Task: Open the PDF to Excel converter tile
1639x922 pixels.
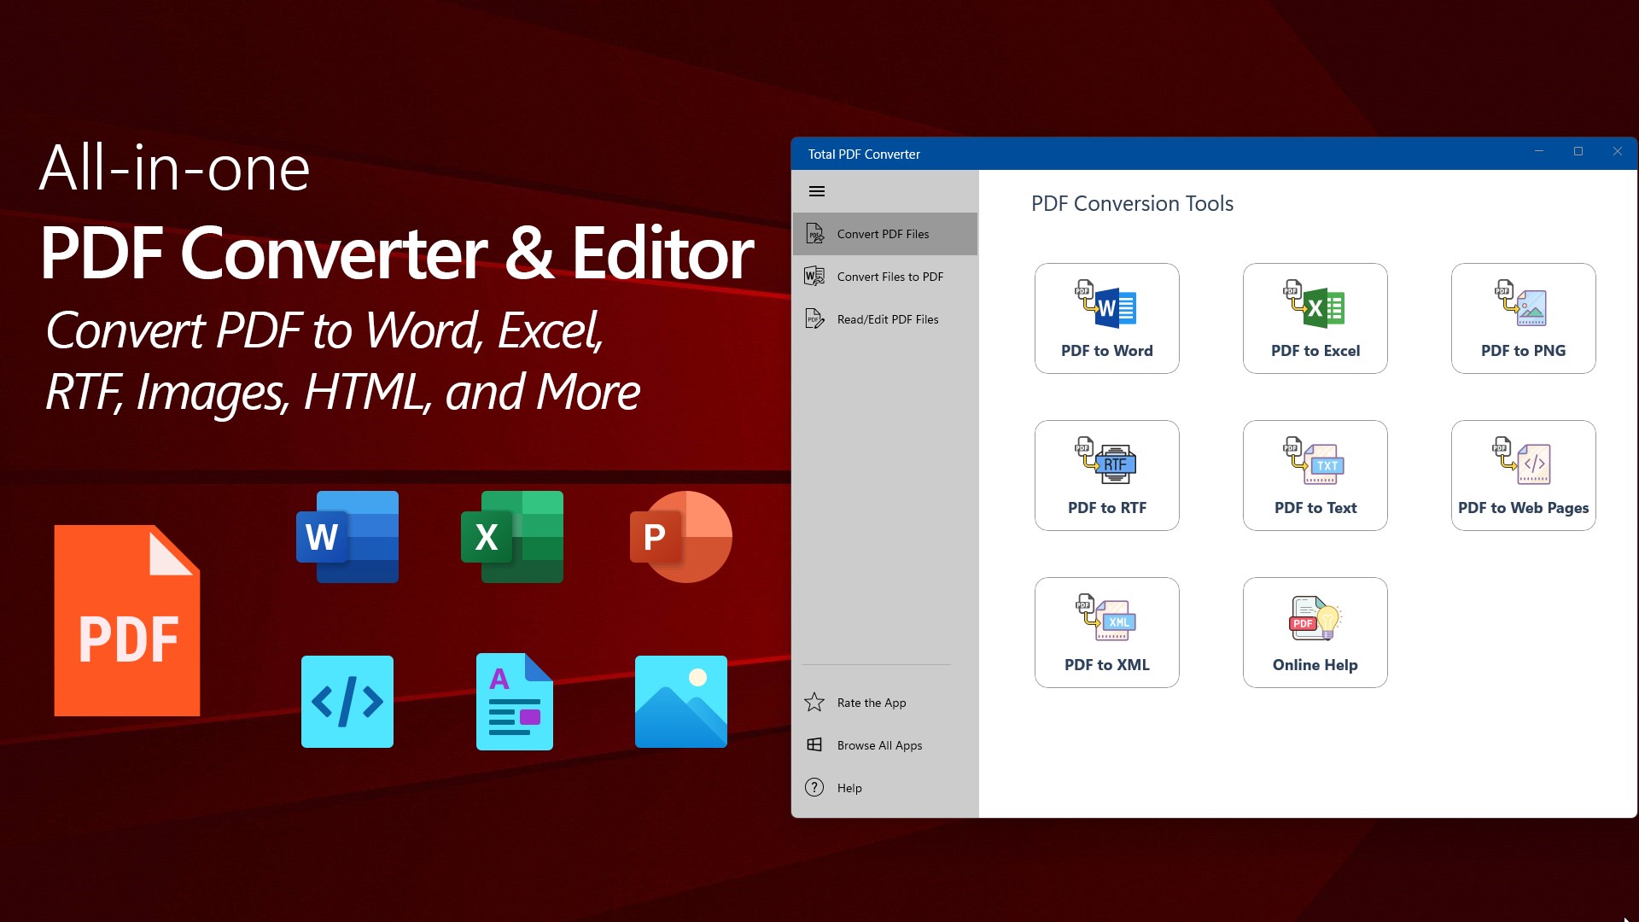Action: click(x=1315, y=318)
